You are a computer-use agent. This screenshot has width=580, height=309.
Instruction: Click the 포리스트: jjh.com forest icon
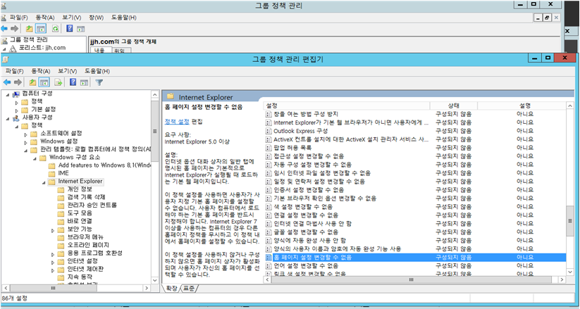coord(13,48)
